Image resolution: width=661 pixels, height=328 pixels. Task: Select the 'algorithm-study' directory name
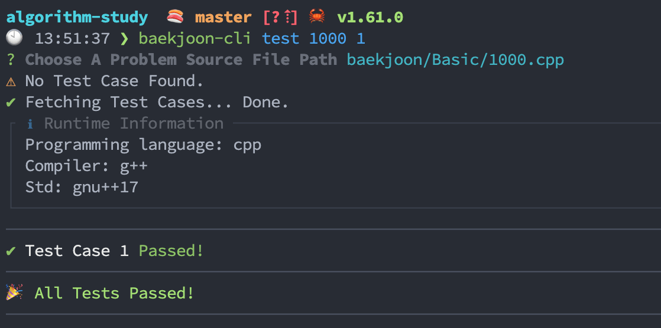[x=77, y=18]
